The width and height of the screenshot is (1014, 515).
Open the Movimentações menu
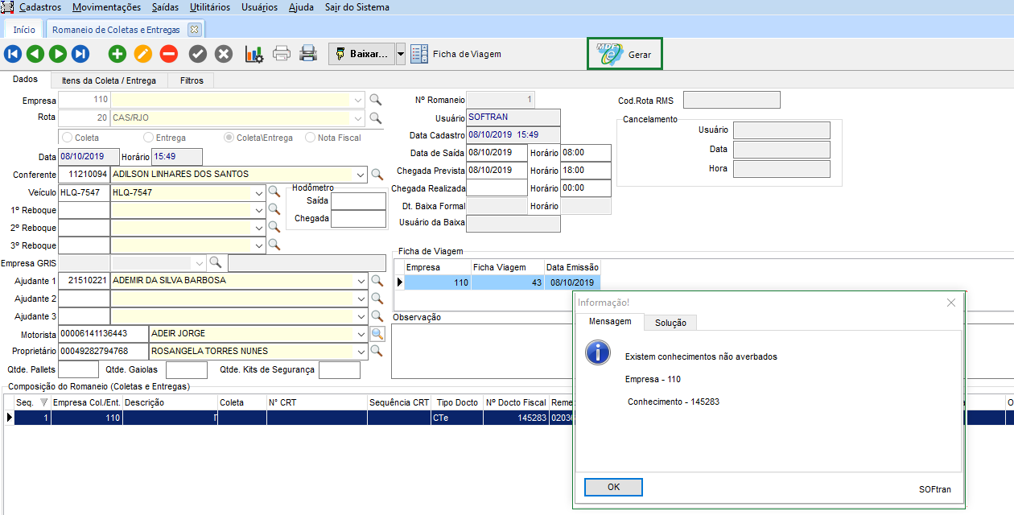(x=106, y=7)
